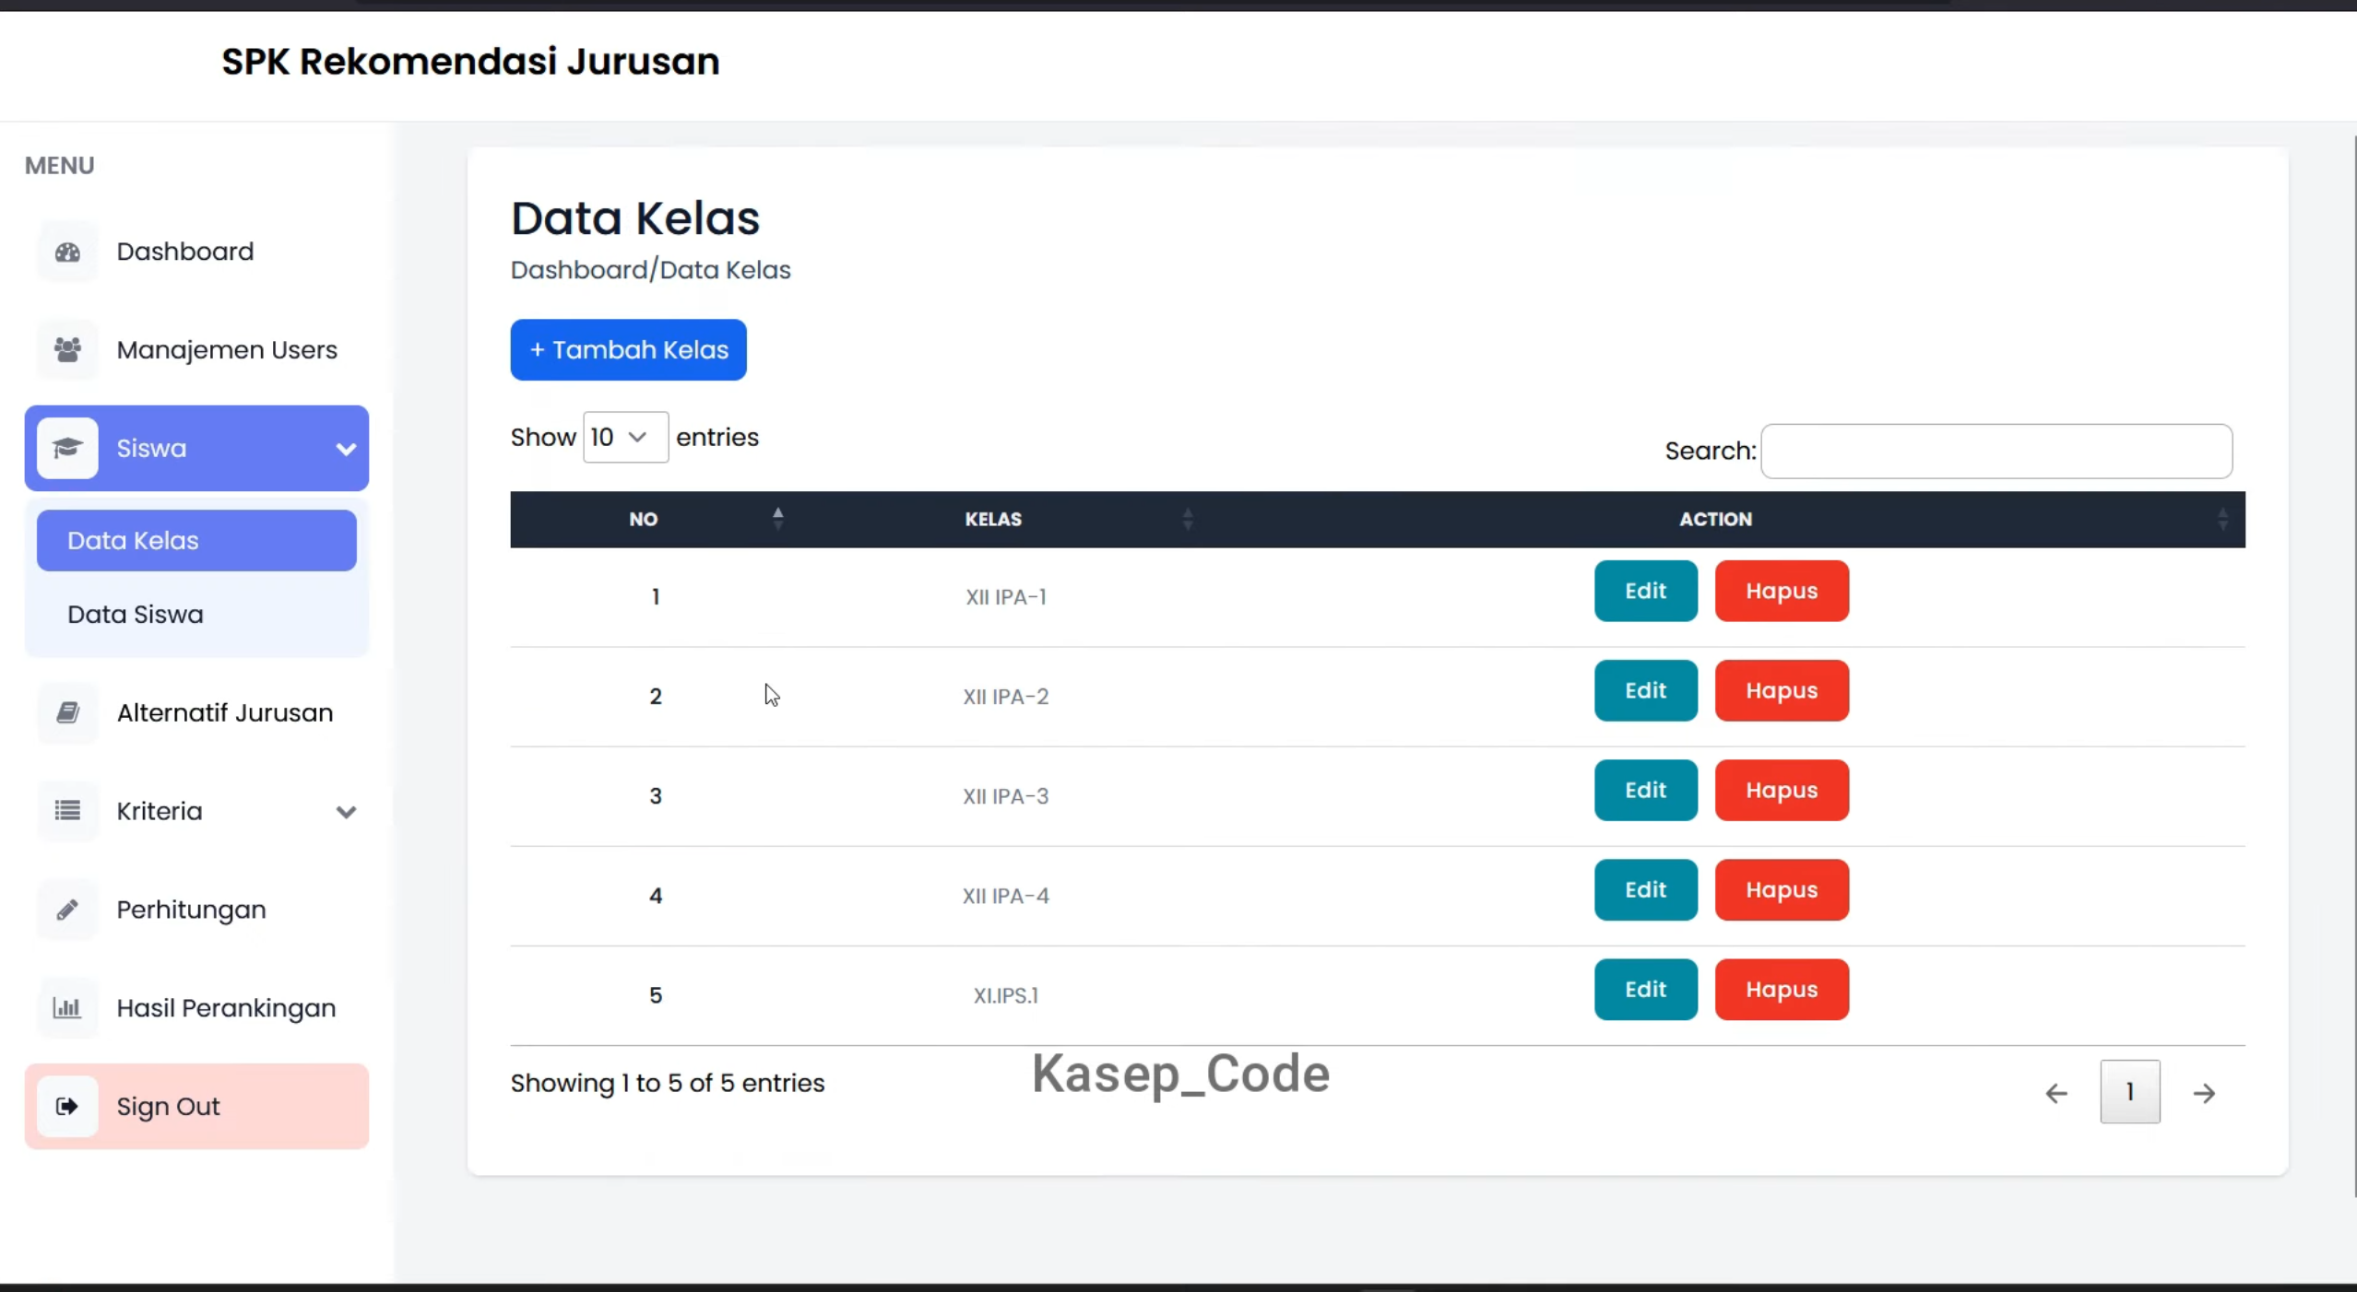Open Data Kelas submenu item
Image resolution: width=2357 pixels, height=1292 pixels.
click(196, 540)
